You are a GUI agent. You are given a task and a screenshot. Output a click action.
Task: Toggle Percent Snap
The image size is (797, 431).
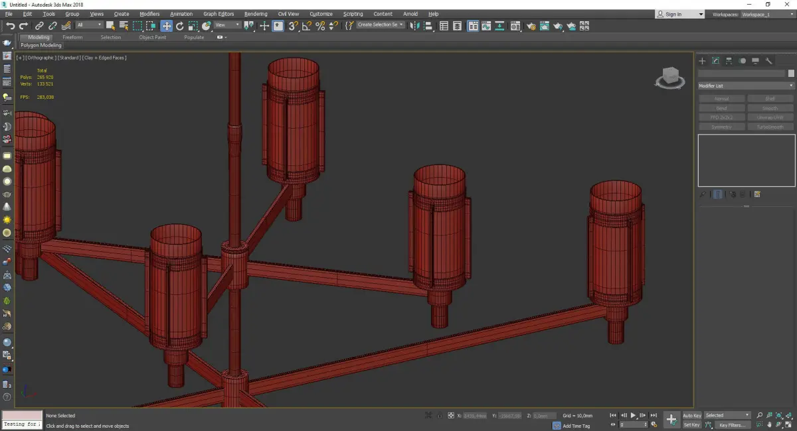coord(320,26)
